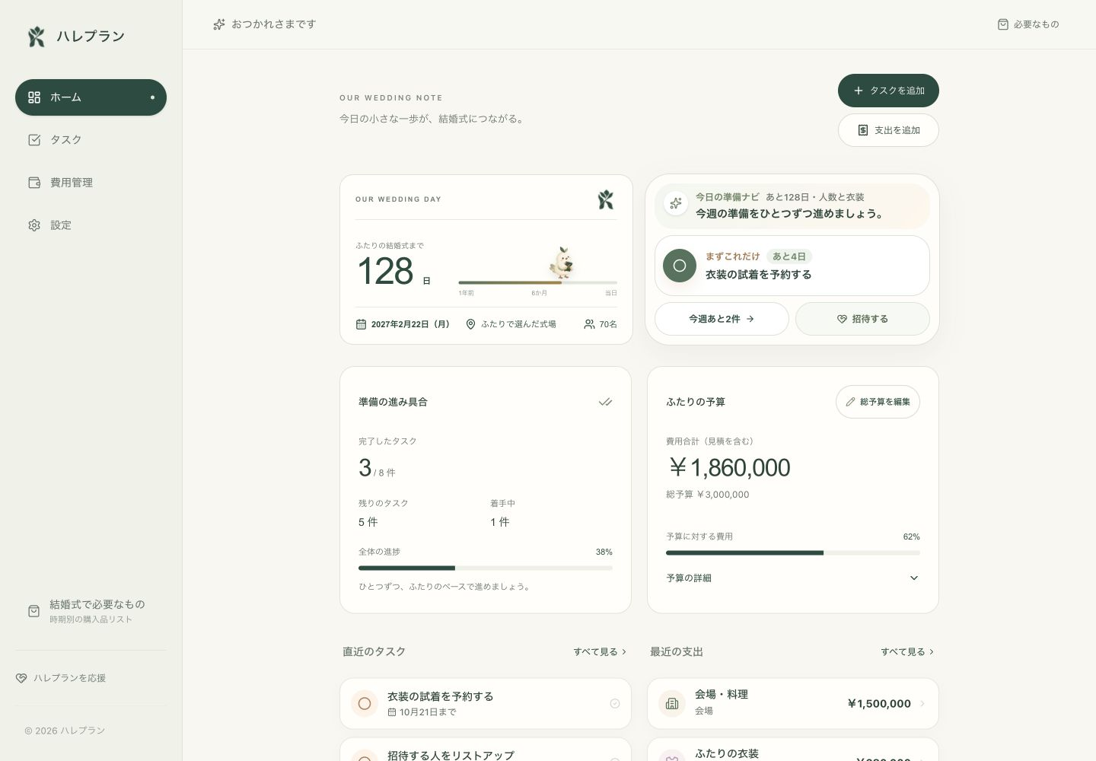Click the ￥1,860,000 total cost amount
Image resolution: width=1096 pixels, height=761 pixels.
[x=728, y=467]
